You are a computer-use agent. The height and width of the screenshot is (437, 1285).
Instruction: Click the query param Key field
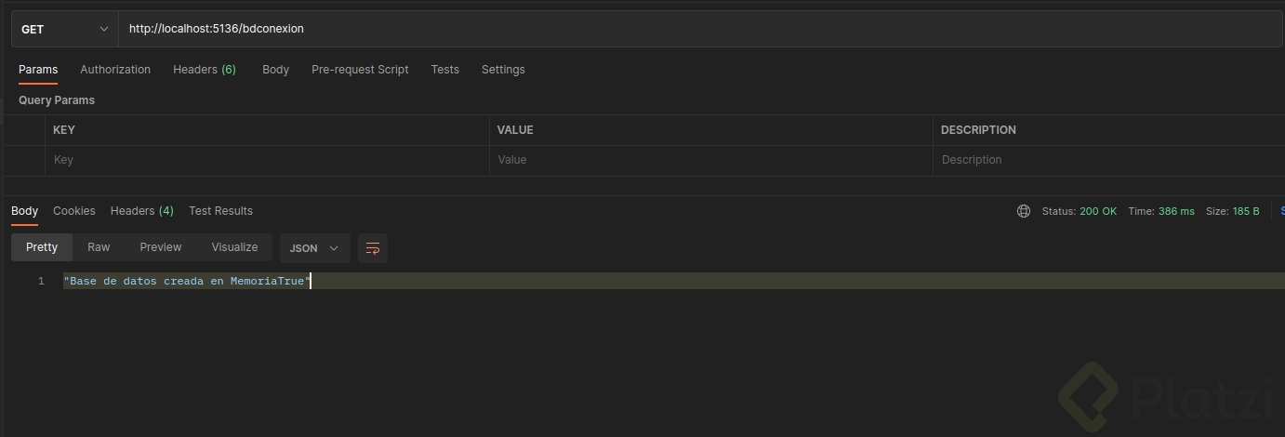pyautogui.click(x=267, y=160)
